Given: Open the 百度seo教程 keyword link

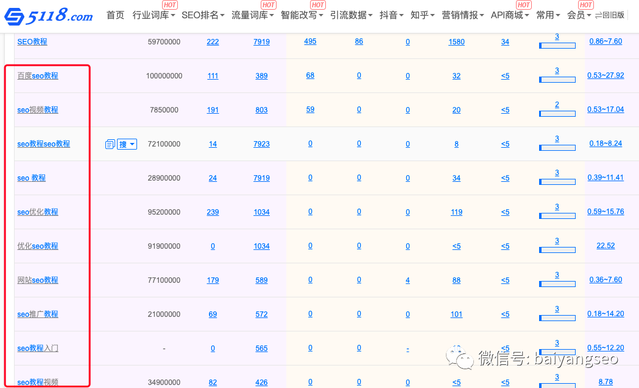Looking at the screenshot, I should (37, 75).
